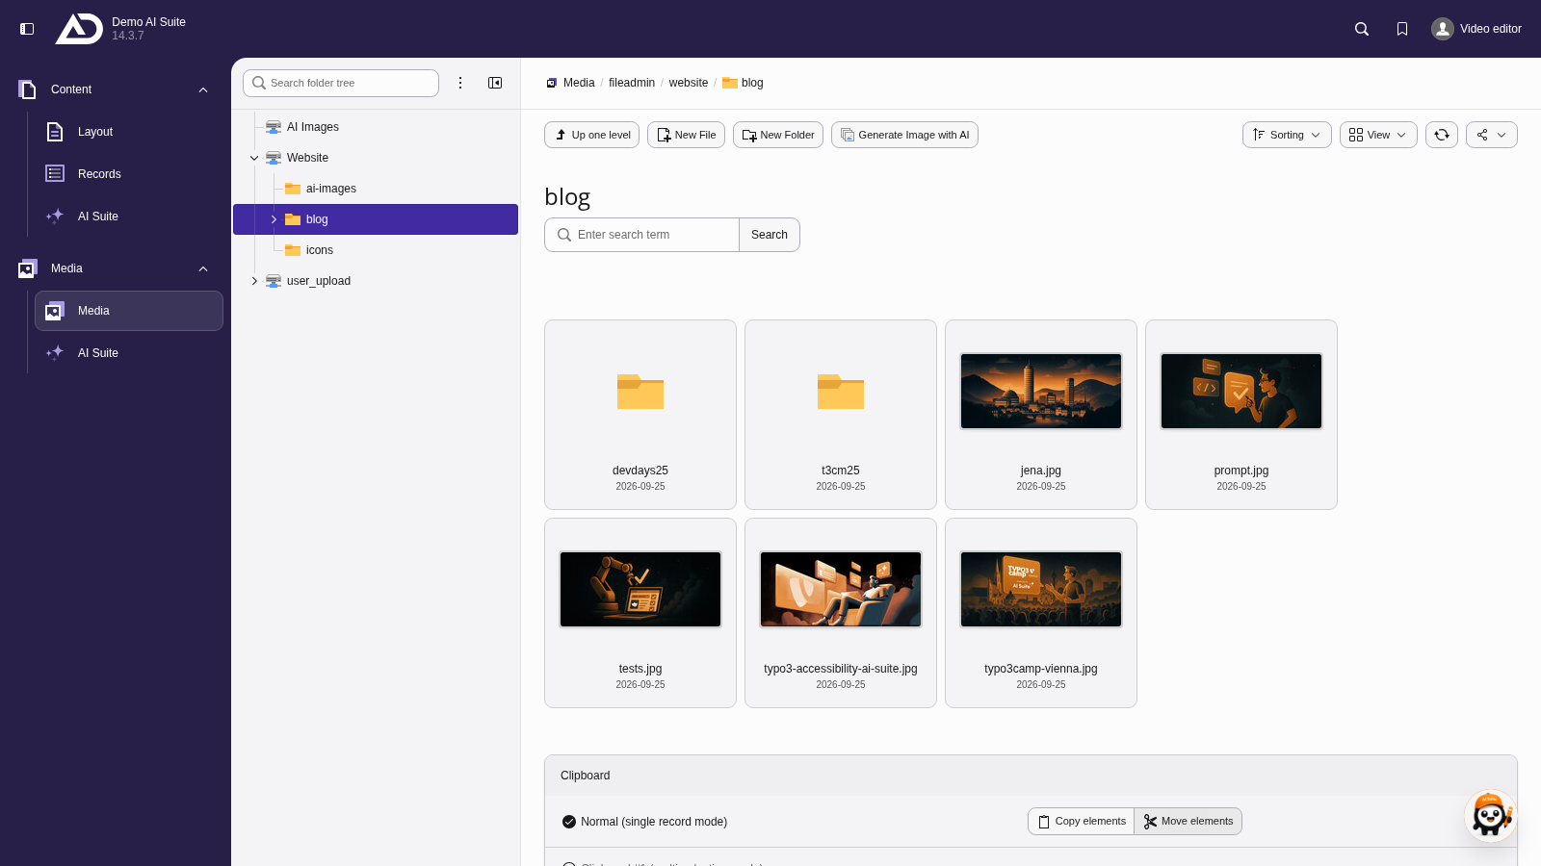The height and width of the screenshot is (866, 1541).
Task: Click the Search button
Action: tap(770, 235)
